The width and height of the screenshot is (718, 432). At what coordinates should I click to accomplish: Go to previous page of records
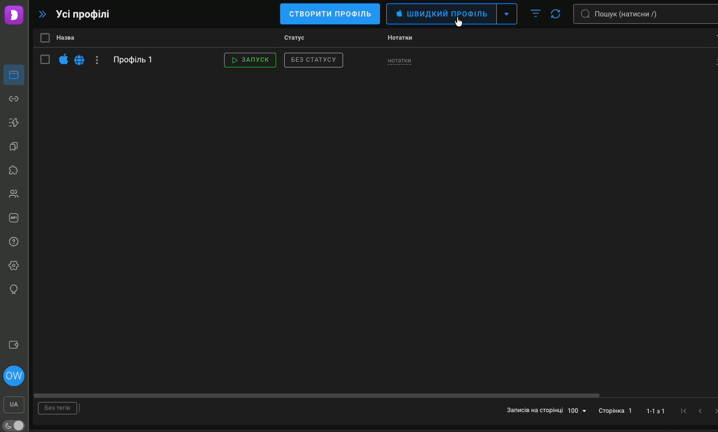[700, 410]
